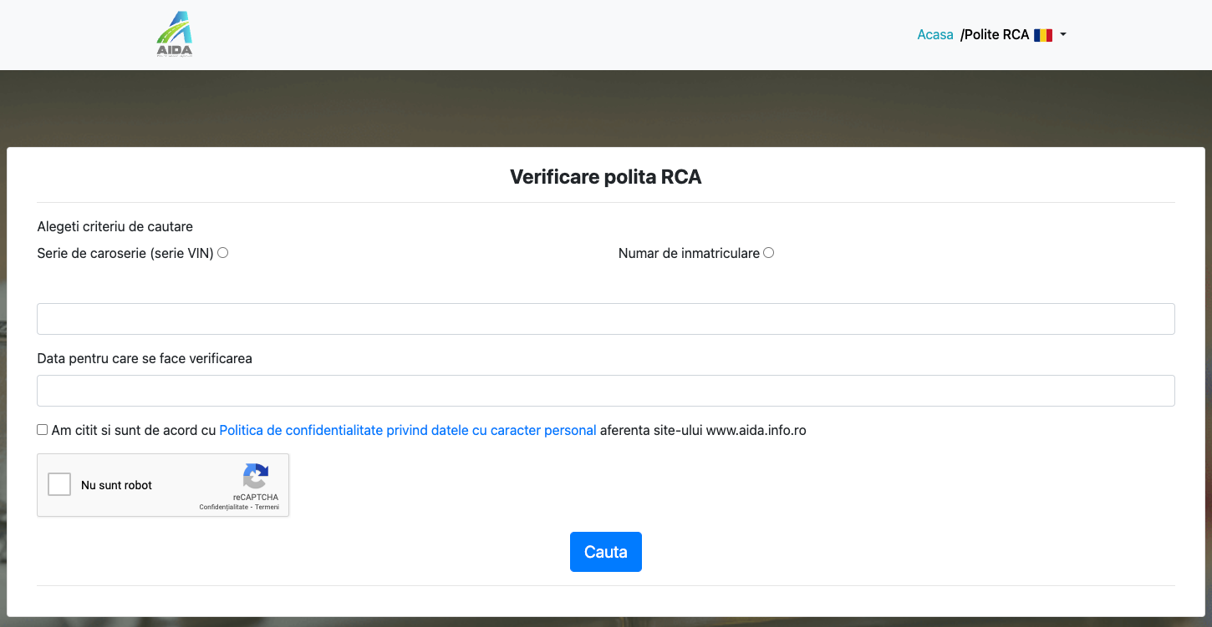Open the Polite RCA menu item

pos(996,35)
